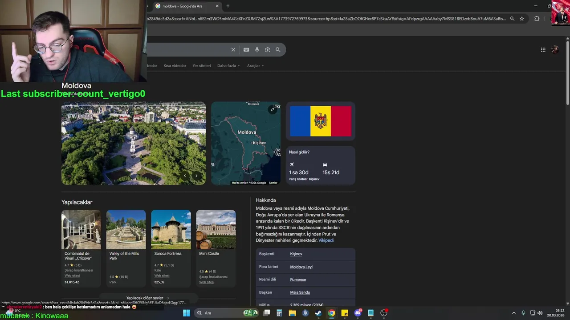Open the Cricova winery card image
Viewport: 570px width, 320px height.
81,229
